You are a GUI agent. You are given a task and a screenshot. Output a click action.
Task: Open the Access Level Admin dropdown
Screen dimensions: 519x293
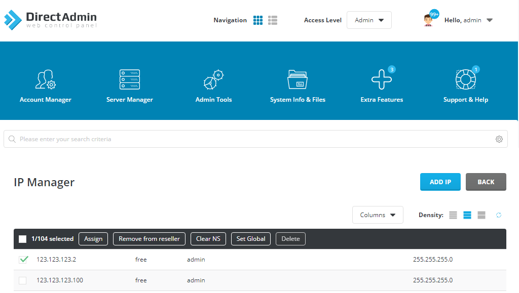coord(369,20)
